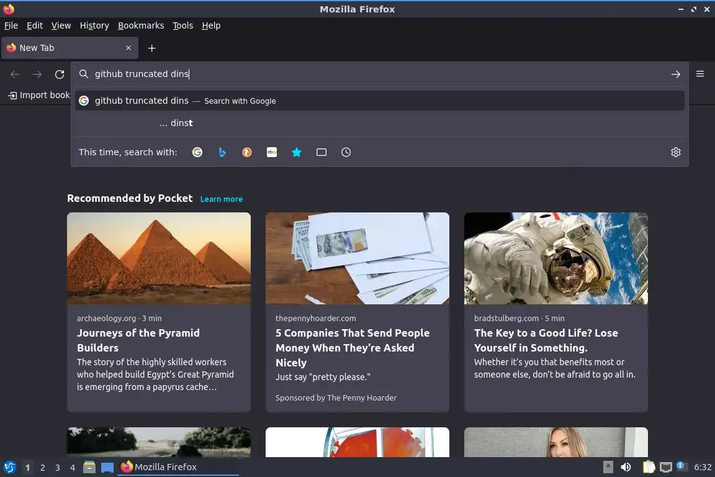Switch to workspace 1
This screenshot has height=477, width=715.
(x=27, y=468)
